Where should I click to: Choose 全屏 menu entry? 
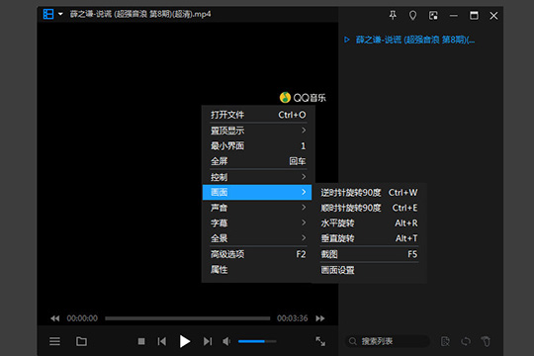257,161
